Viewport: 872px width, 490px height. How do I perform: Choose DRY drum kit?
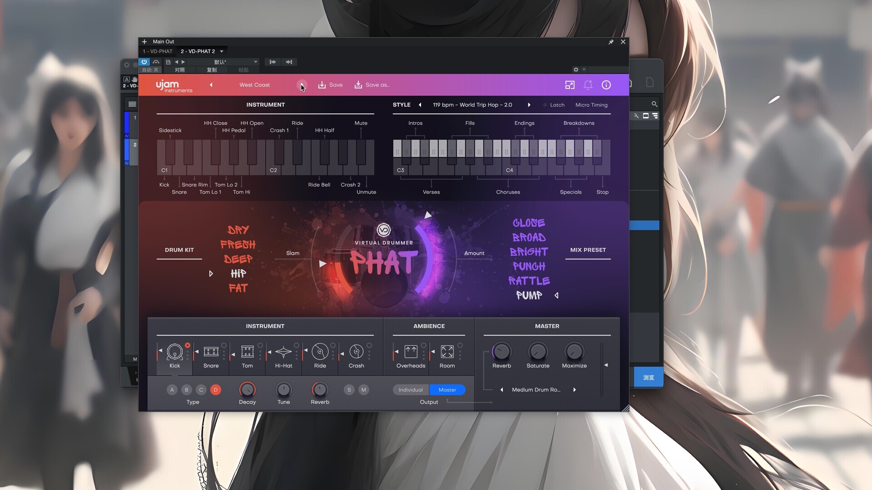click(238, 230)
